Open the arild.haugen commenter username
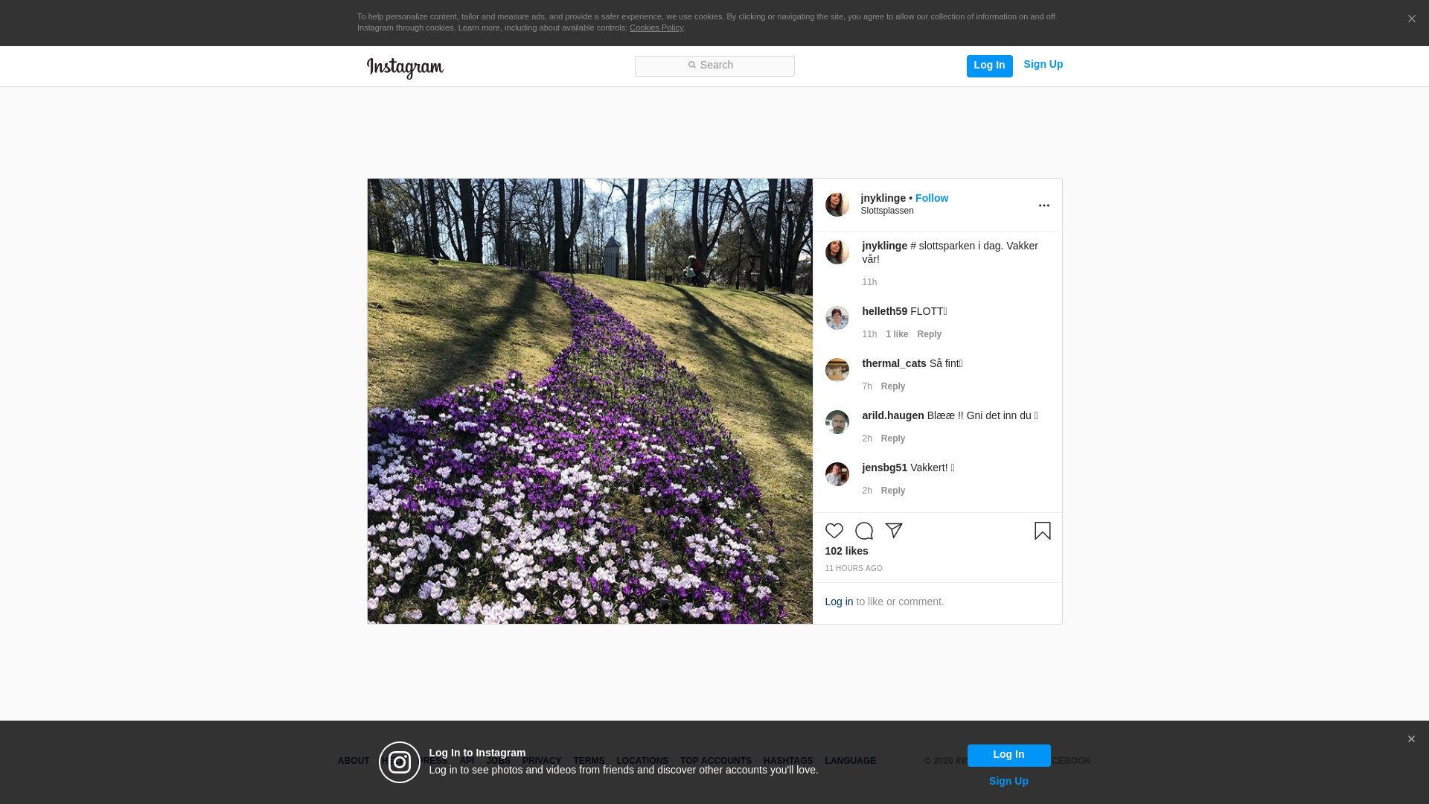 coord(892,415)
